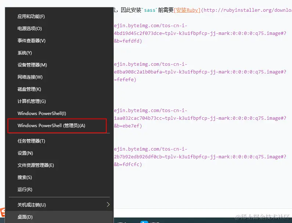The width and height of the screenshot is (292, 223).
Task: Select 搜索(S) menu entry
Action: click(x=59, y=177)
